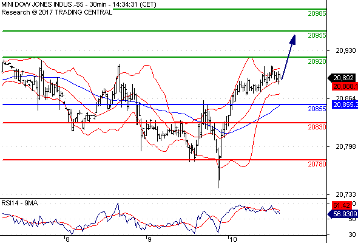Image resolution: width=358 pixels, height=243 pixels.
Task: Click the red 61.42 RSI value tag
Action: (342, 205)
